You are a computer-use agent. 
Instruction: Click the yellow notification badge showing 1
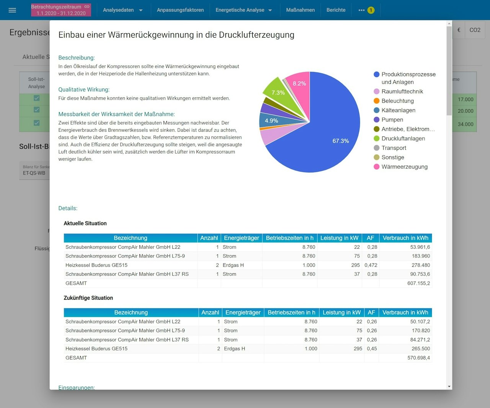click(x=371, y=10)
